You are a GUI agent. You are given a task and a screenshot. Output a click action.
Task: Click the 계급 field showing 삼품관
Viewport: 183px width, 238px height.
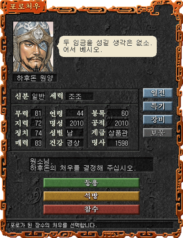[118, 133]
